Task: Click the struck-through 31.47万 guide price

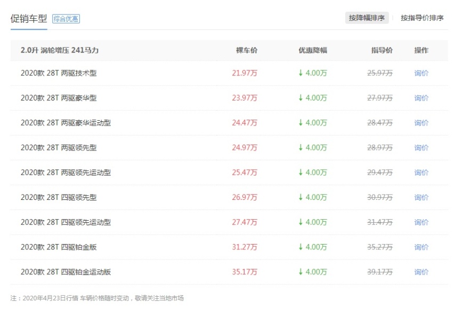Action: pos(380,222)
